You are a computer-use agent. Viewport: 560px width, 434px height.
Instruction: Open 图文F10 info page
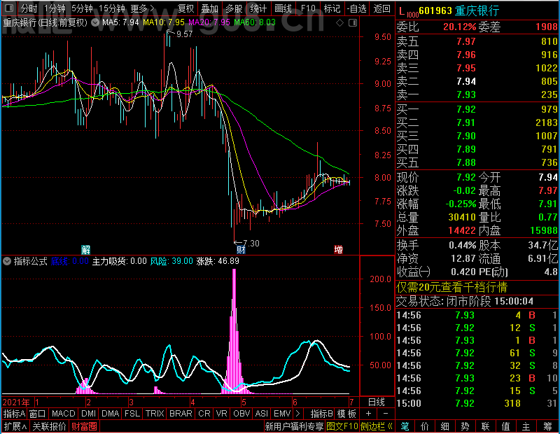point(342,426)
